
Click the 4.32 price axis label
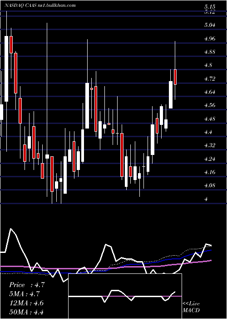coord(210,145)
